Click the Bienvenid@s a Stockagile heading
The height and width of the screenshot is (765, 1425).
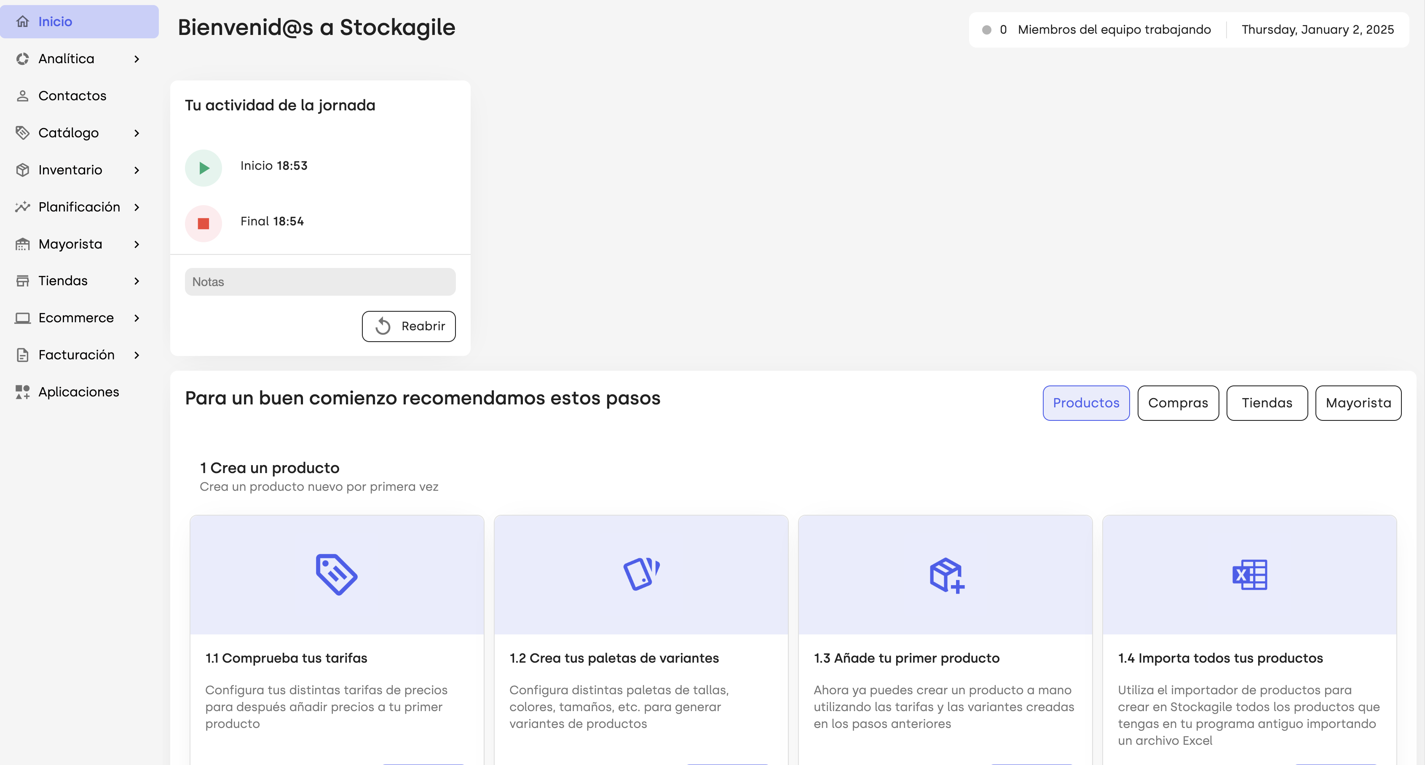pos(316,27)
